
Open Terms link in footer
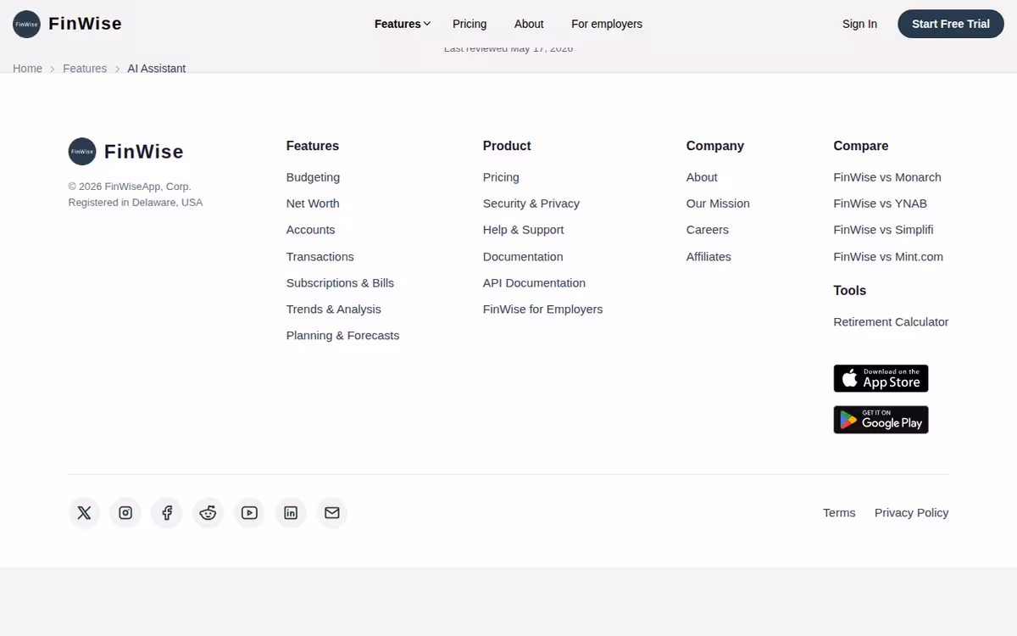point(839,513)
